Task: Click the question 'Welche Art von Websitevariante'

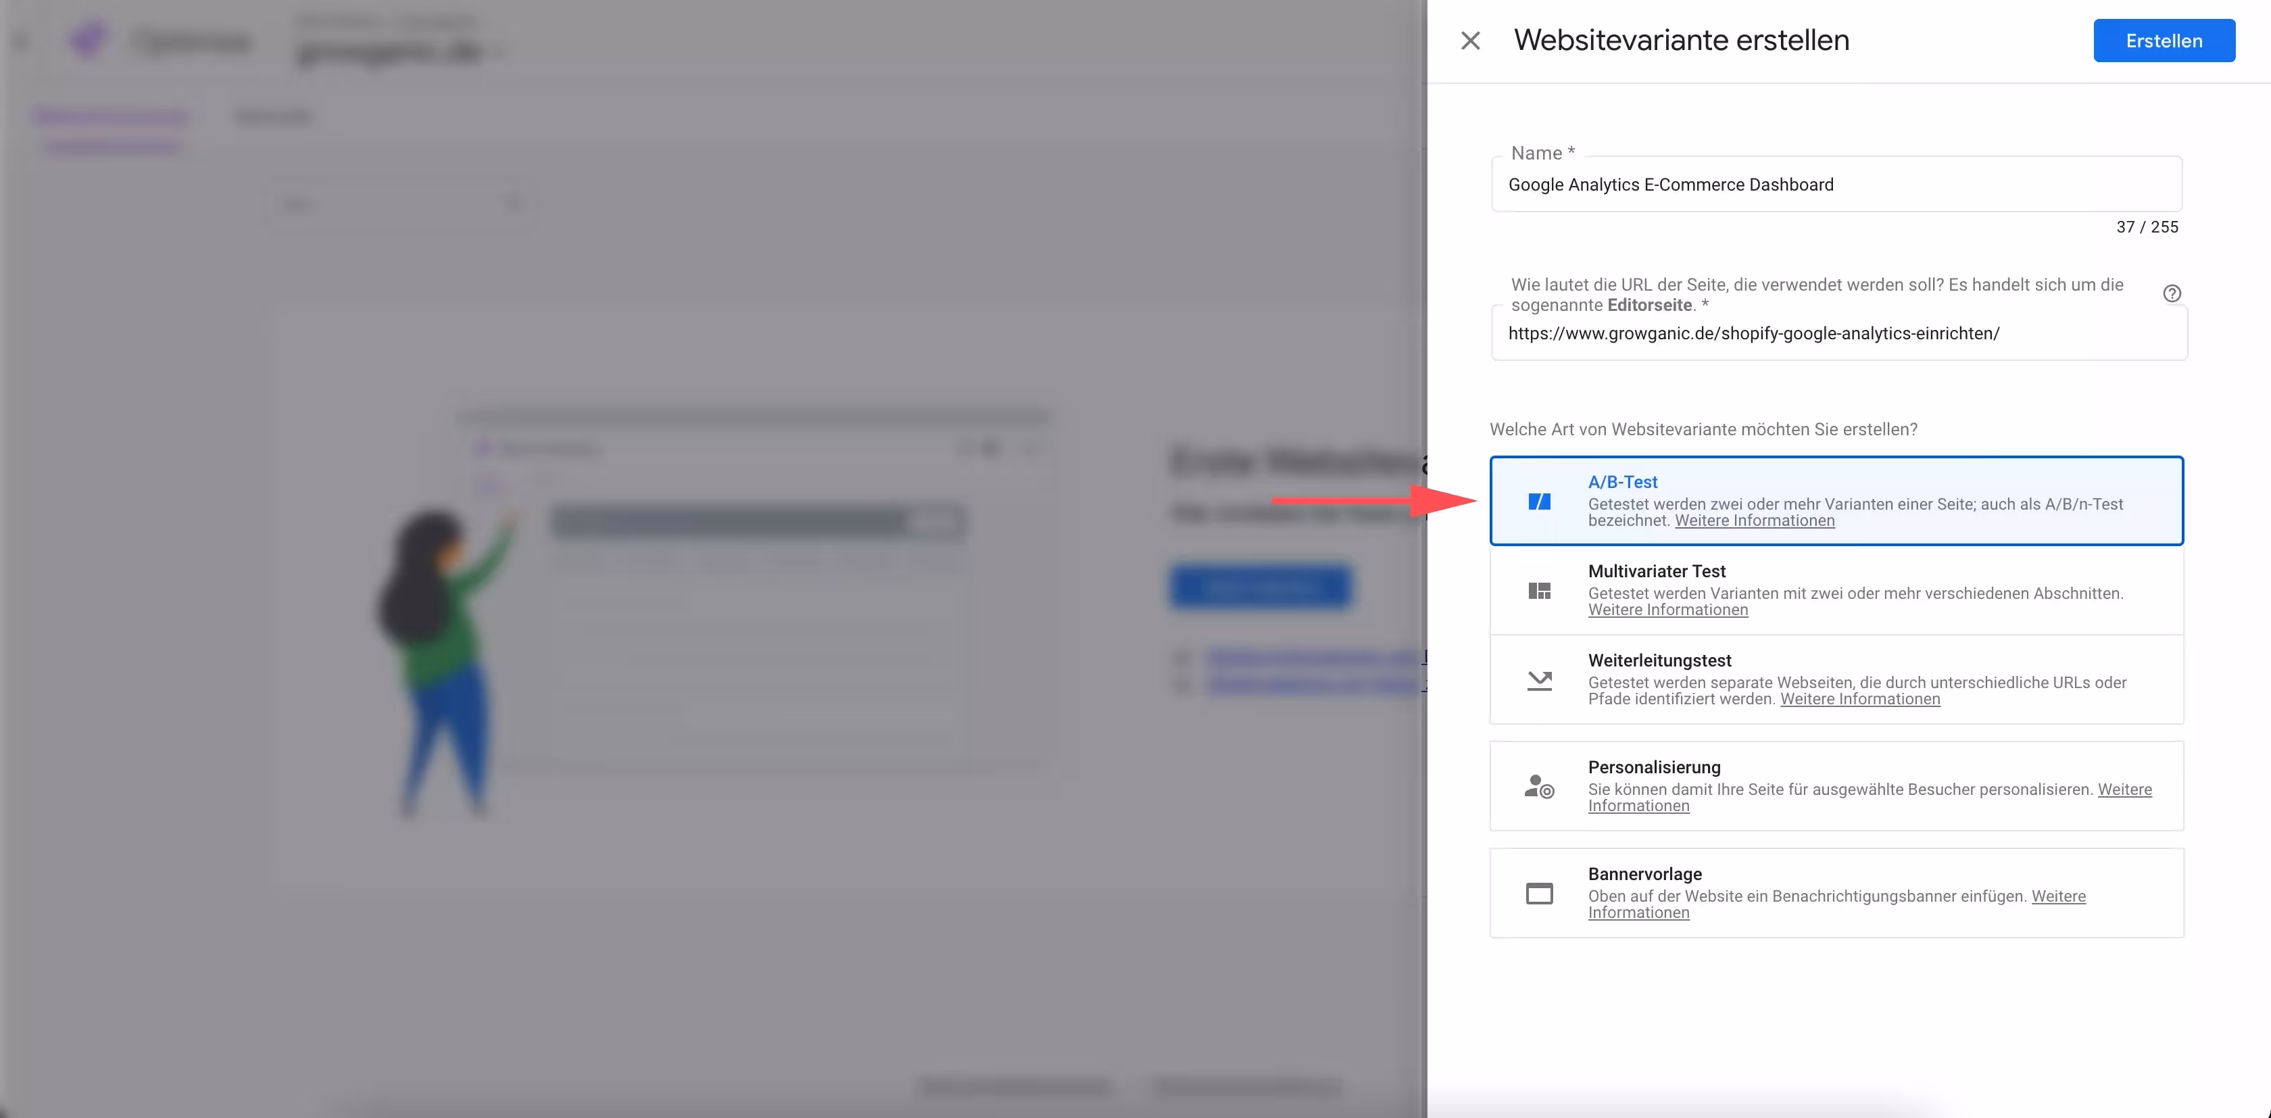Action: point(1703,429)
